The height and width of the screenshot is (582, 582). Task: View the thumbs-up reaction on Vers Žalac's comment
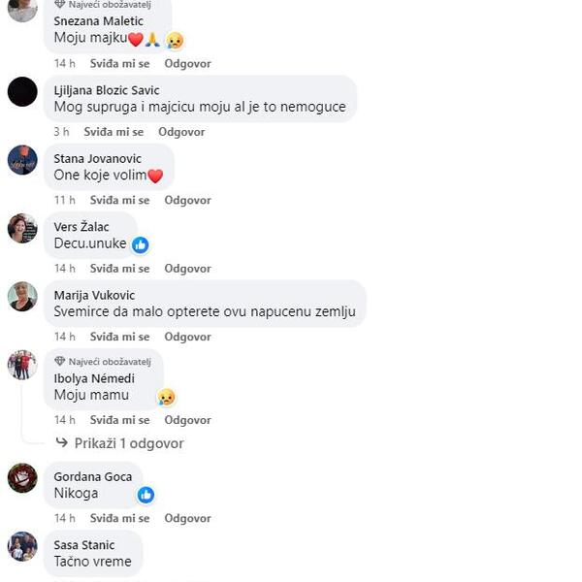[141, 245]
